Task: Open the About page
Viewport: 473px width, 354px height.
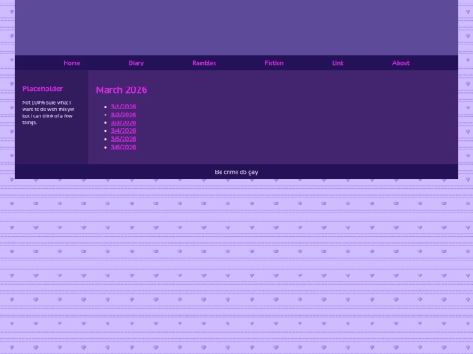Action: tap(400, 63)
